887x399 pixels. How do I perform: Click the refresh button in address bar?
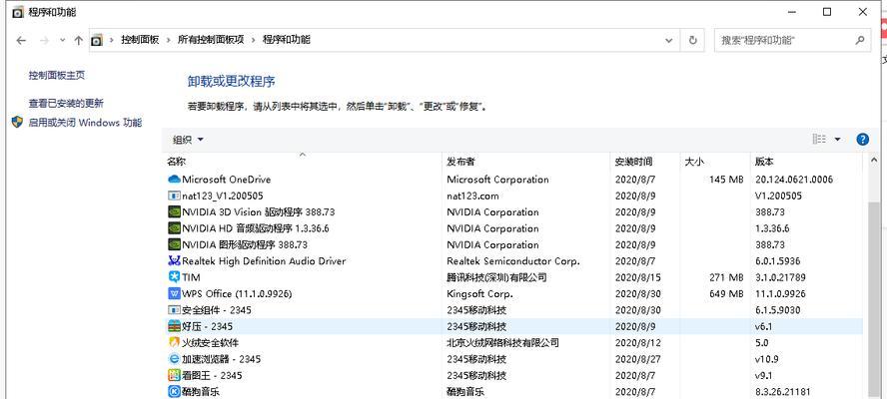[692, 40]
